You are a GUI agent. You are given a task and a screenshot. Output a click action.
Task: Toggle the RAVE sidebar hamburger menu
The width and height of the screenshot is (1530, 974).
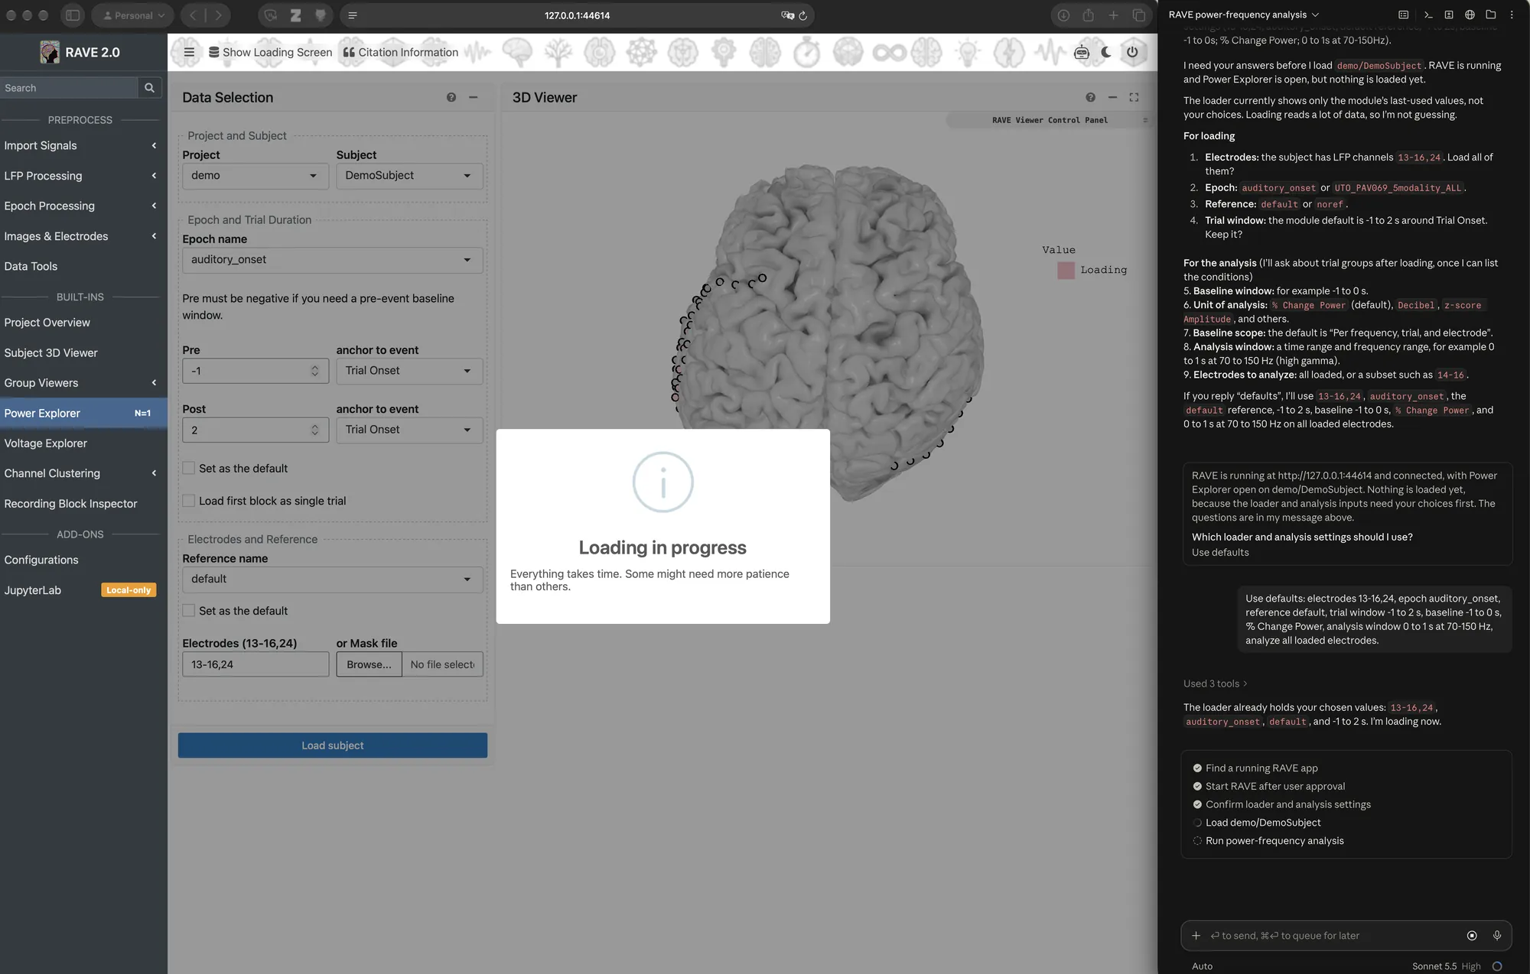pos(189,52)
